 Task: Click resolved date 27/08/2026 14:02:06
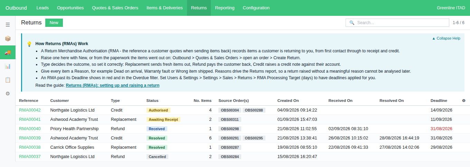399,147
